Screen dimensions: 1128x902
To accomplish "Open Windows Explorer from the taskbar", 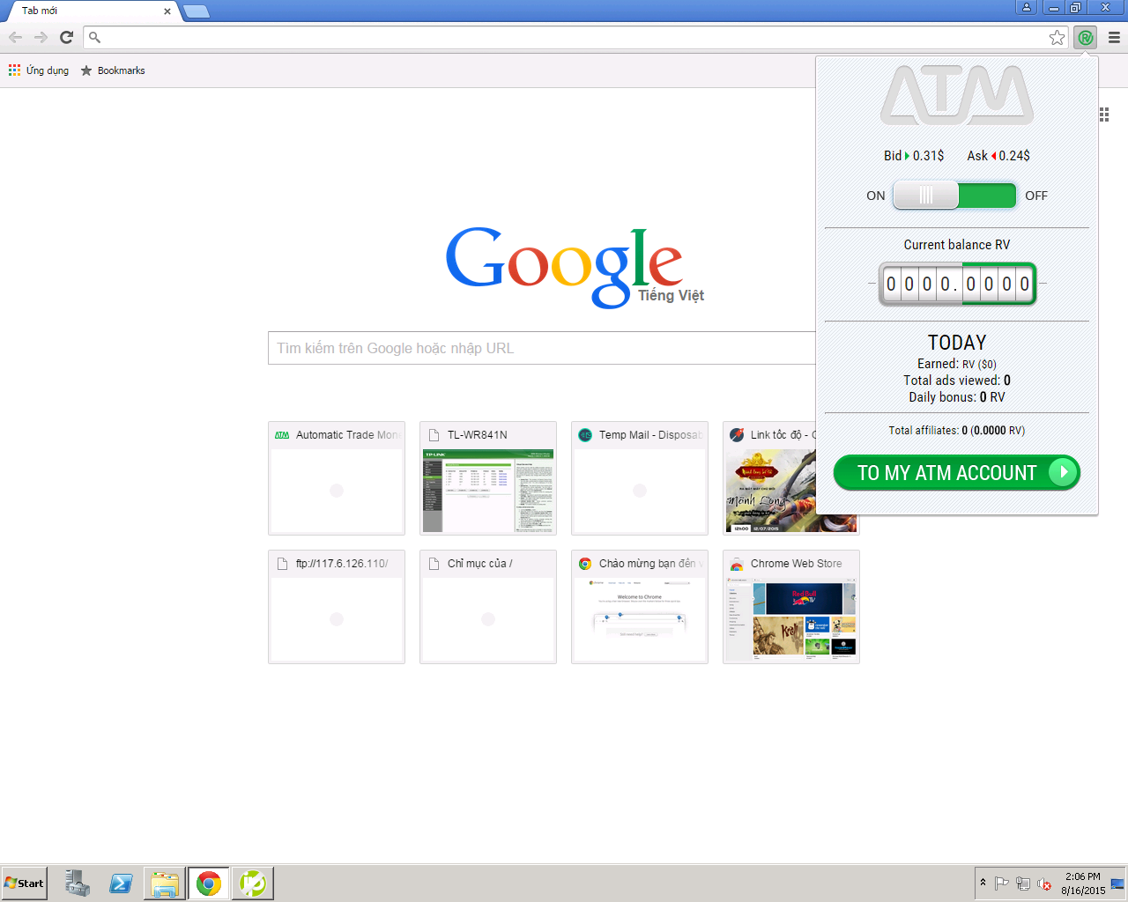I will (x=165, y=884).
